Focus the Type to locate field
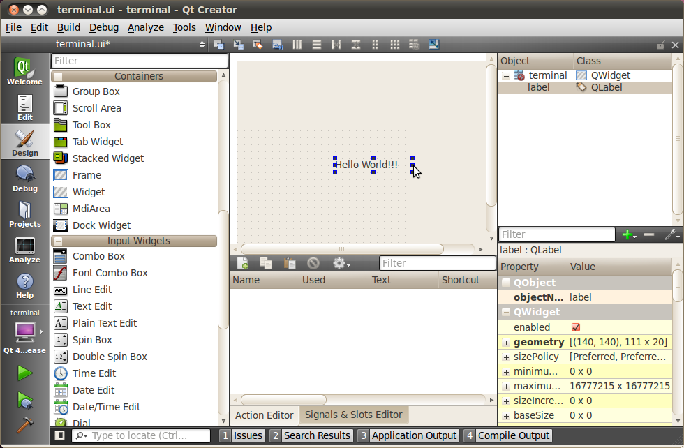Viewport: 684px width, 448px height. (141, 435)
